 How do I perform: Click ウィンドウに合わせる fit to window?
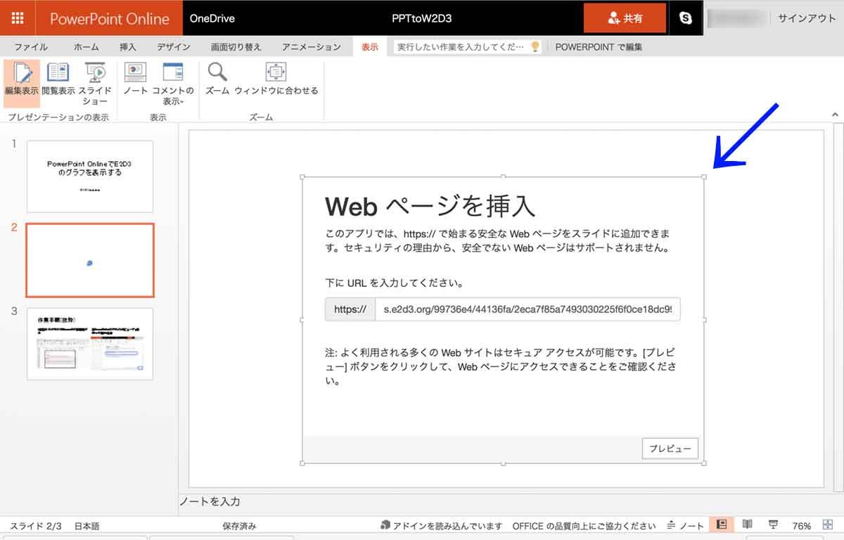point(276,79)
